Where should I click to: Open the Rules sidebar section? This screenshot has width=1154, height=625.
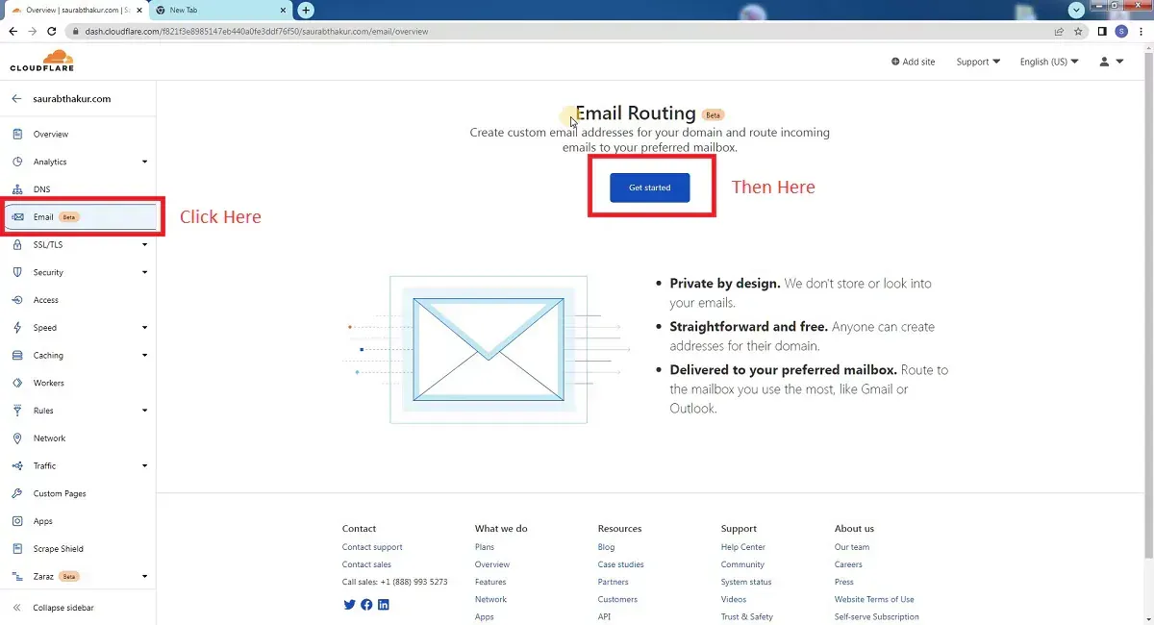(x=78, y=411)
